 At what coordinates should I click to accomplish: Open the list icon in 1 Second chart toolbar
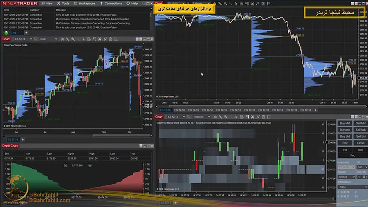coord(269,117)
